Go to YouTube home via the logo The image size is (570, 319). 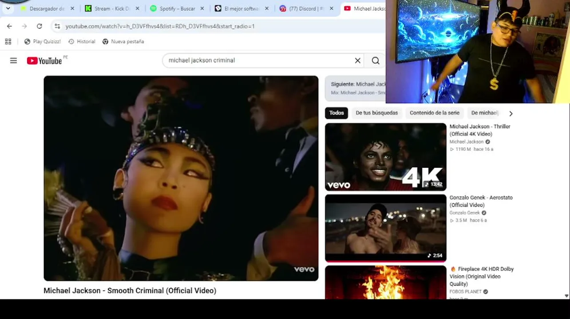(44, 61)
